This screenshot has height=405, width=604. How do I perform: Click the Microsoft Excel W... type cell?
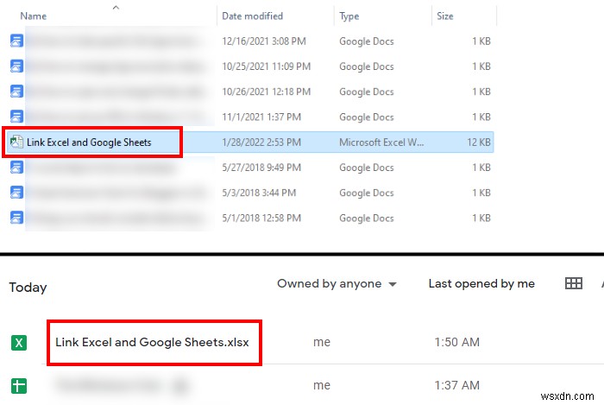(x=381, y=142)
